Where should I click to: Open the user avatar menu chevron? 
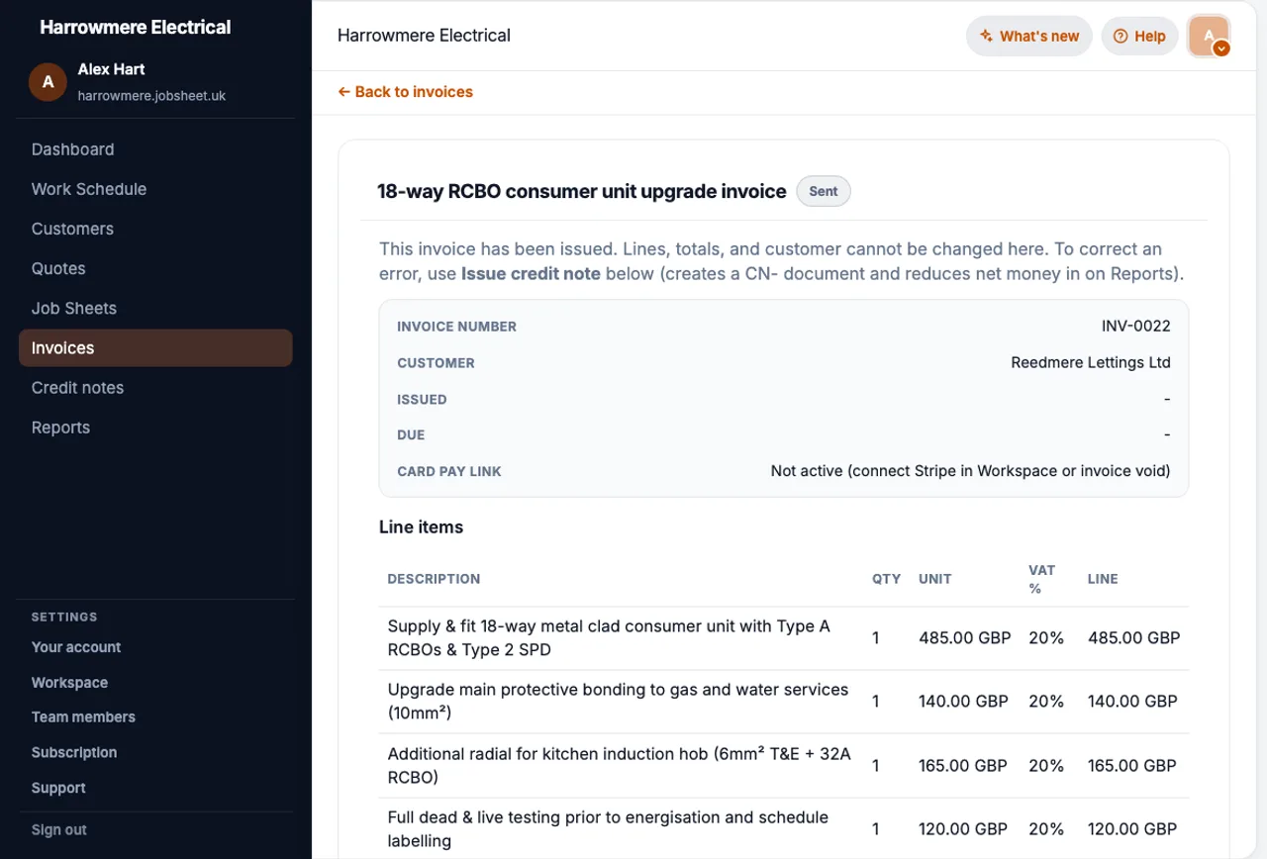point(1221,48)
